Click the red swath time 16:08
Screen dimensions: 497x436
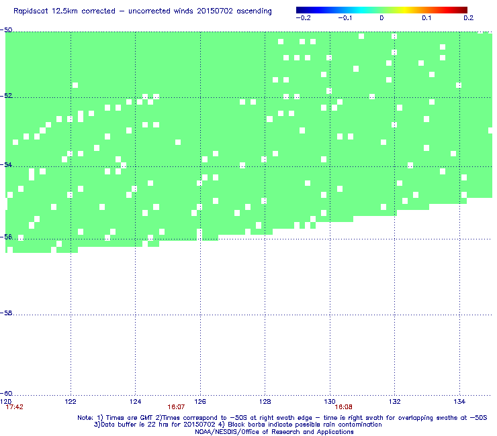[x=344, y=407]
